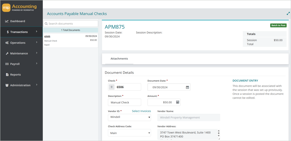Expand the Transactions menu
The width and height of the screenshot is (291, 141).
coord(21,32)
